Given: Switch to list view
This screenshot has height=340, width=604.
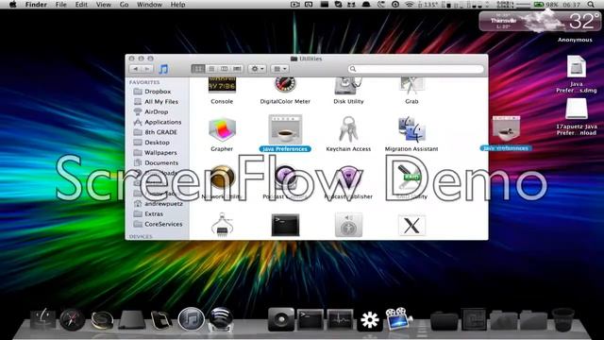Looking at the screenshot, I should click(211, 69).
